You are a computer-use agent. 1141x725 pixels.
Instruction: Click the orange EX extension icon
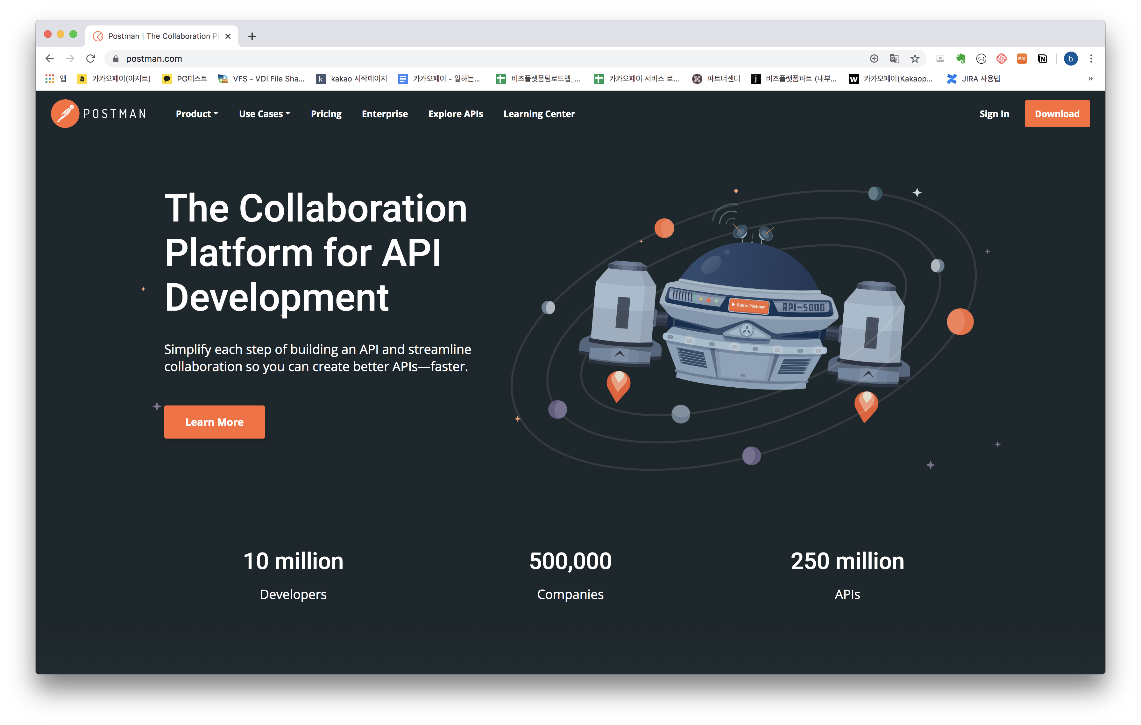[x=1022, y=59]
